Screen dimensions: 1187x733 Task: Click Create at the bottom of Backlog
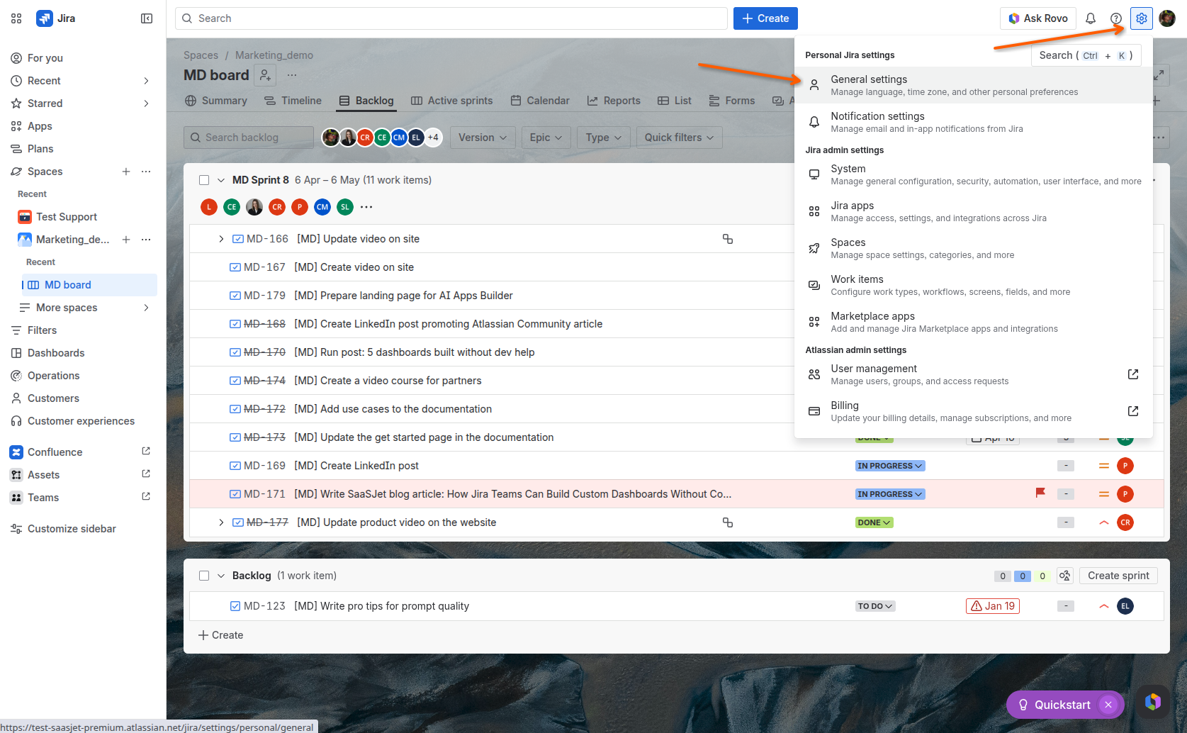point(220,635)
